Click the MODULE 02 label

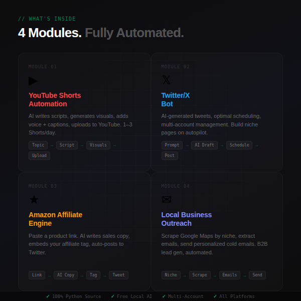pos(175,67)
